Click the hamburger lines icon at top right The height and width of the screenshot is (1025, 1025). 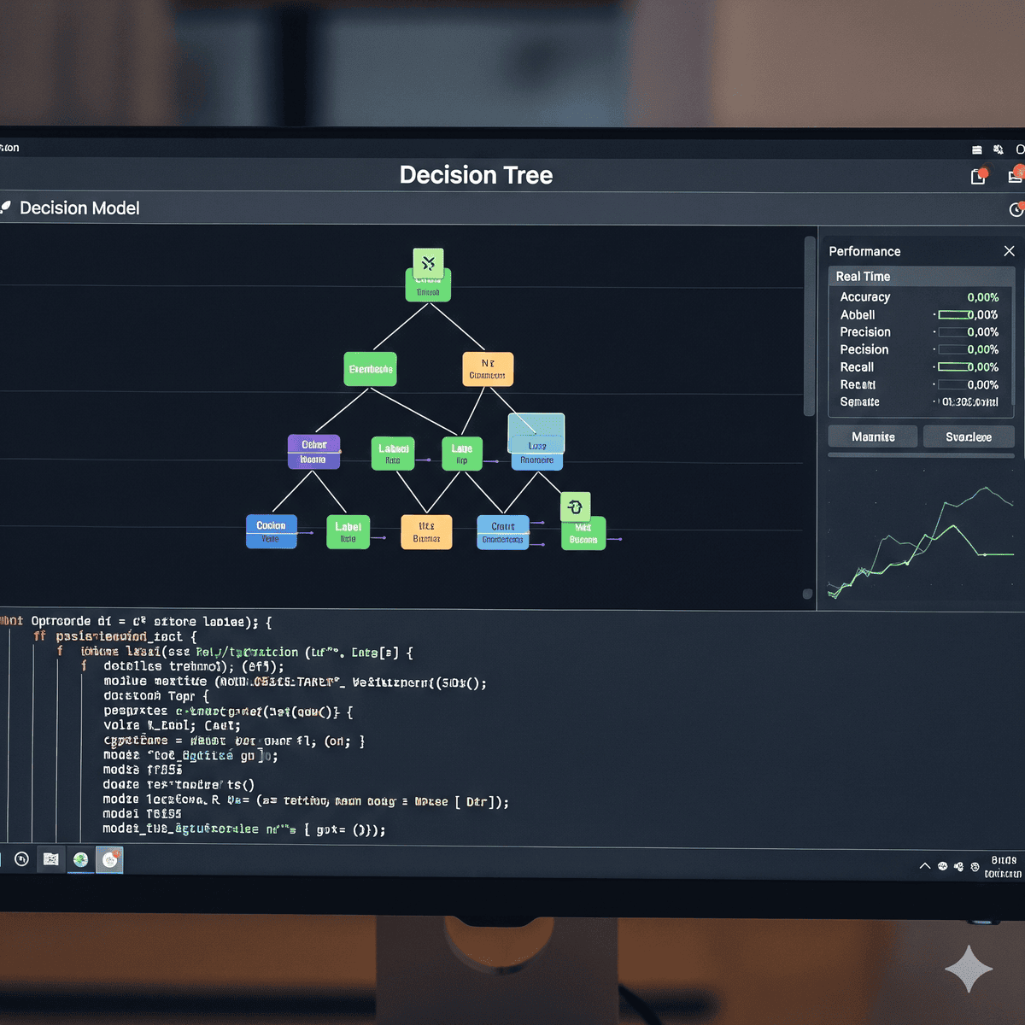(977, 149)
